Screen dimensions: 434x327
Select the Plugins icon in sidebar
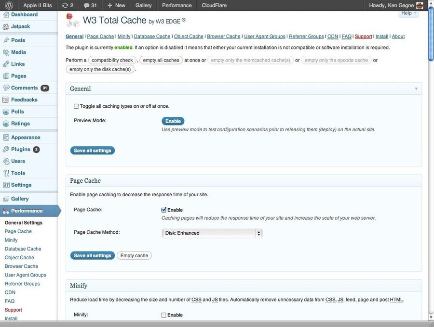(6, 150)
